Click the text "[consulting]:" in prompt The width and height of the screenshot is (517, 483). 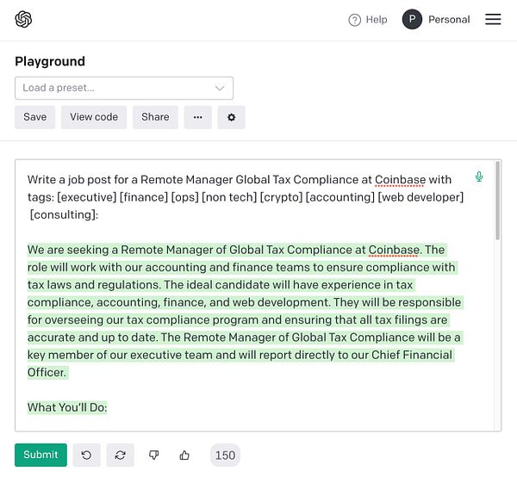(x=64, y=215)
